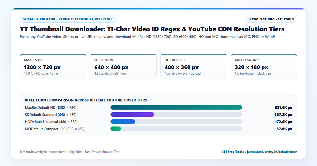The image size is (317, 166).
Task: Click the Social & Creator verified reference badge
Action: [68, 19]
